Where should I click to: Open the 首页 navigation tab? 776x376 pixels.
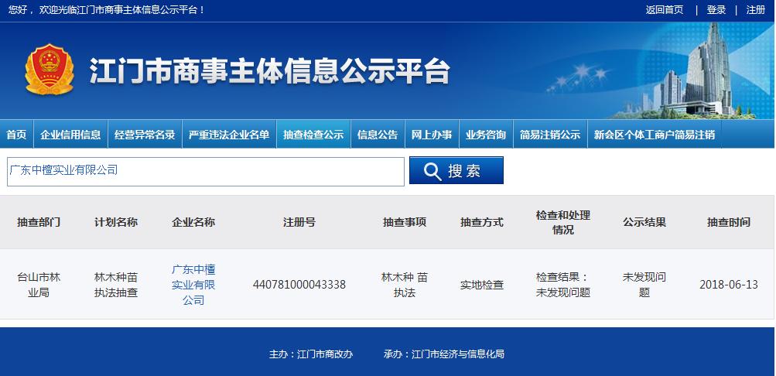point(16,135)
